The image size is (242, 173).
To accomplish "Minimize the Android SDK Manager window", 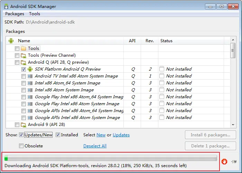I will tap(210, 7).
